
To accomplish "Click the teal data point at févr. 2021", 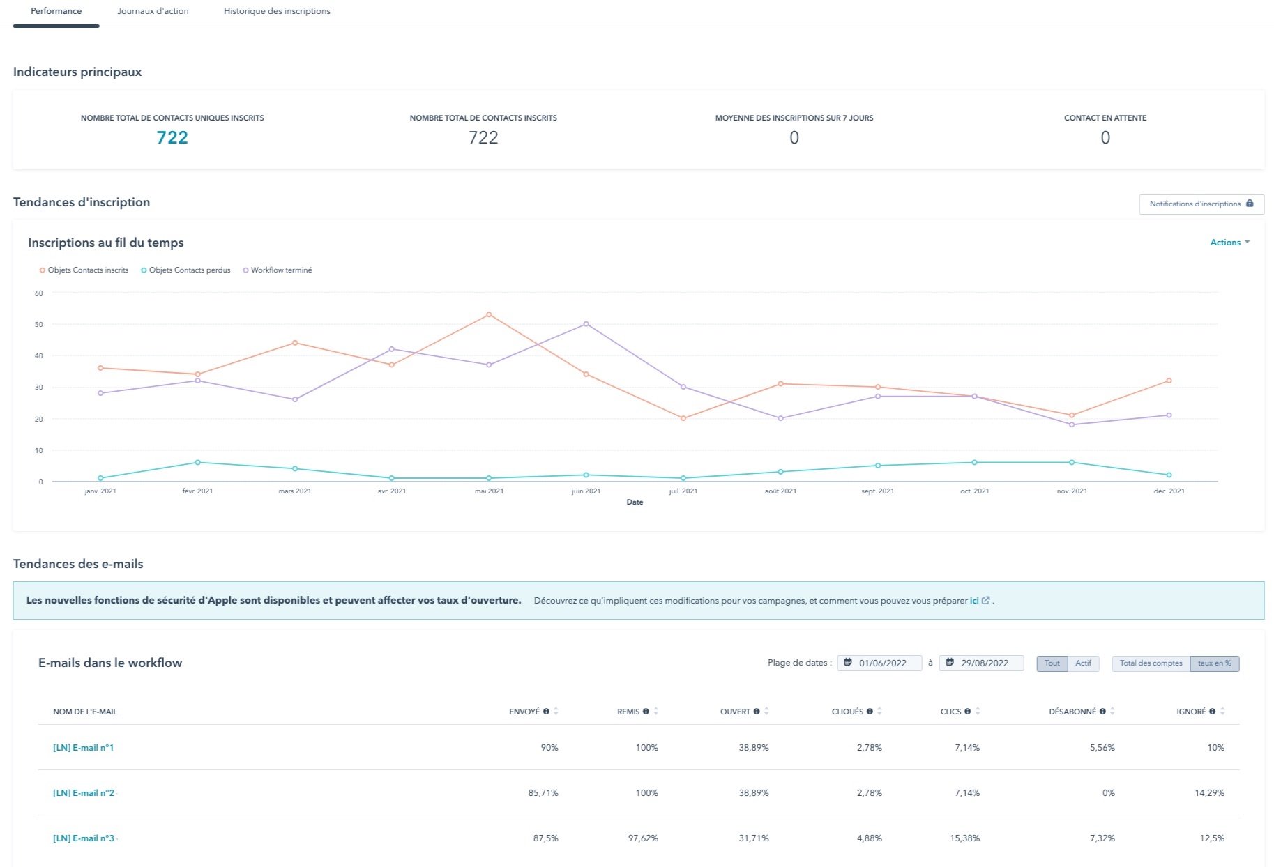I will click(x=197, y=462).
